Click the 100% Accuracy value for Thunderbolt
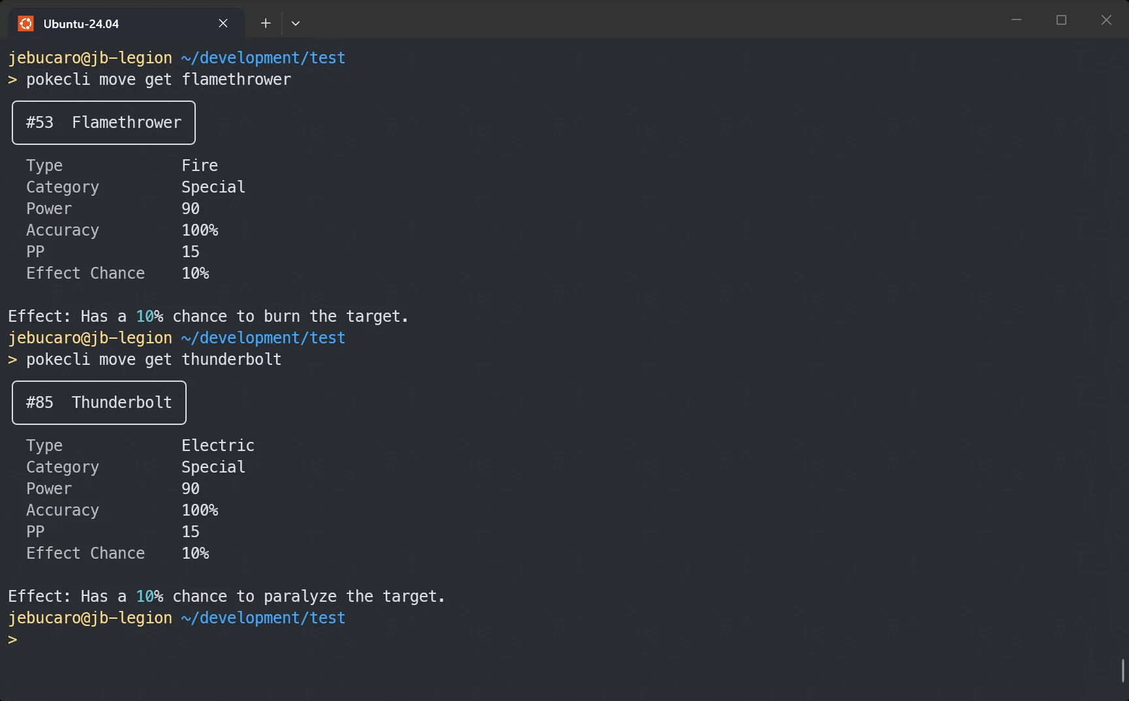1129x701 pixels. pyautogui.click(x=200, y=510)
